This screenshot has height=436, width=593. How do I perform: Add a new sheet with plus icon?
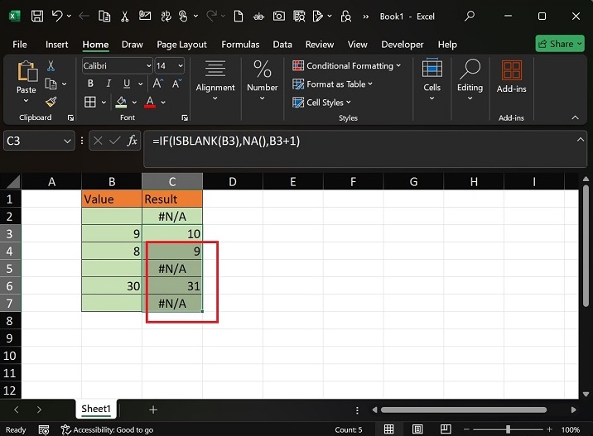(x=152, y=410)
